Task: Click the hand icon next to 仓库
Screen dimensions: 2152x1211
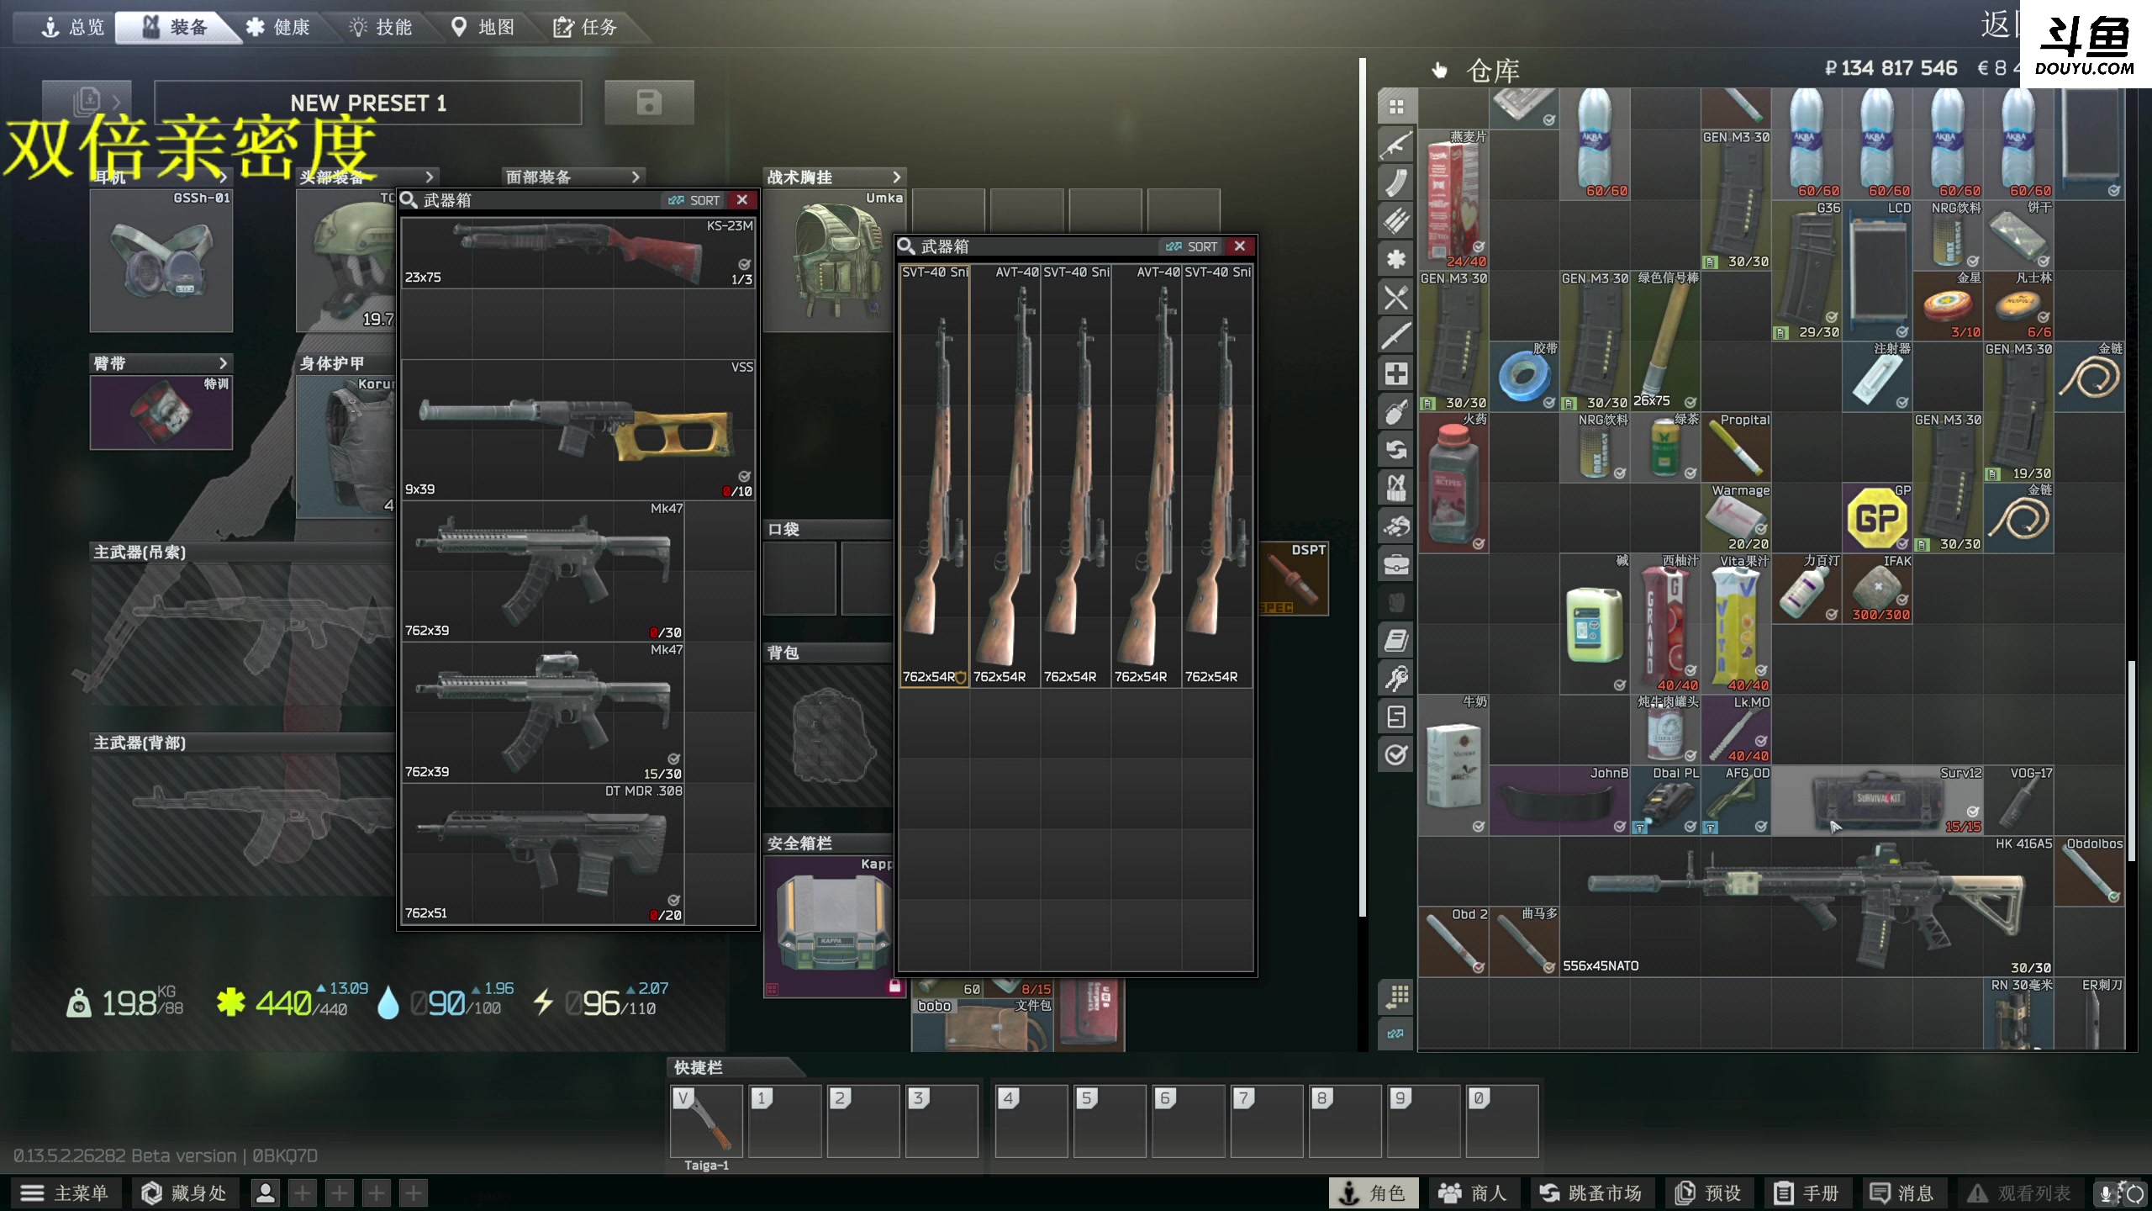Action: coord(1440,70)
